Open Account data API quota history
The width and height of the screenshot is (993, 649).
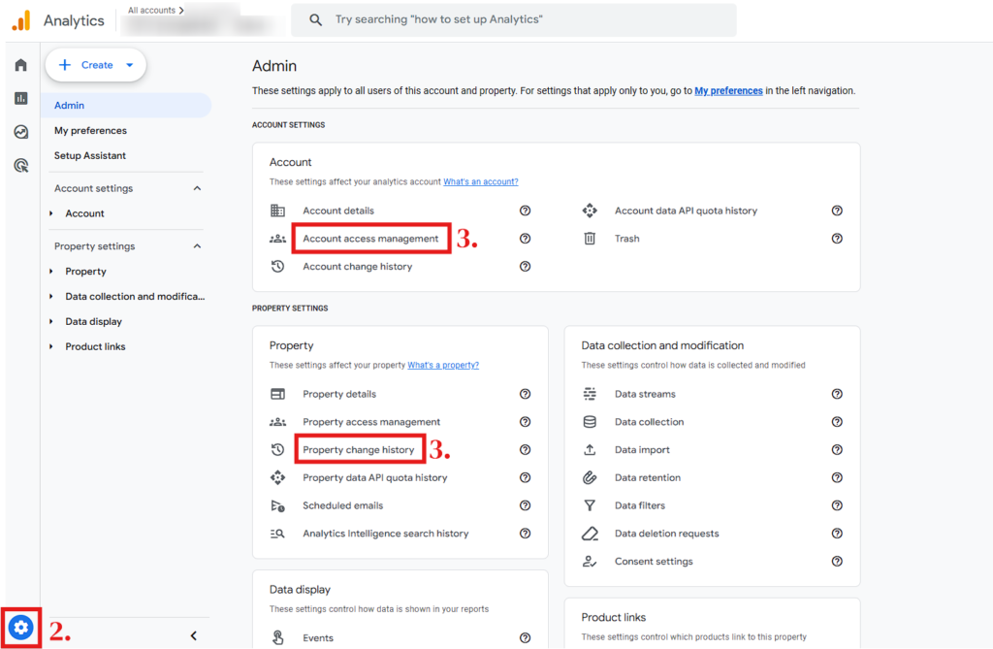click(x=686, y=211)
